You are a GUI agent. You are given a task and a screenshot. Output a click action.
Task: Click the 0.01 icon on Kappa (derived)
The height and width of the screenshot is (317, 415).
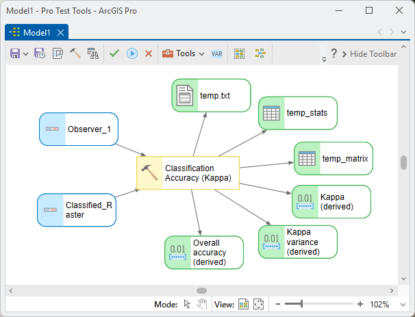pos(305,201)
